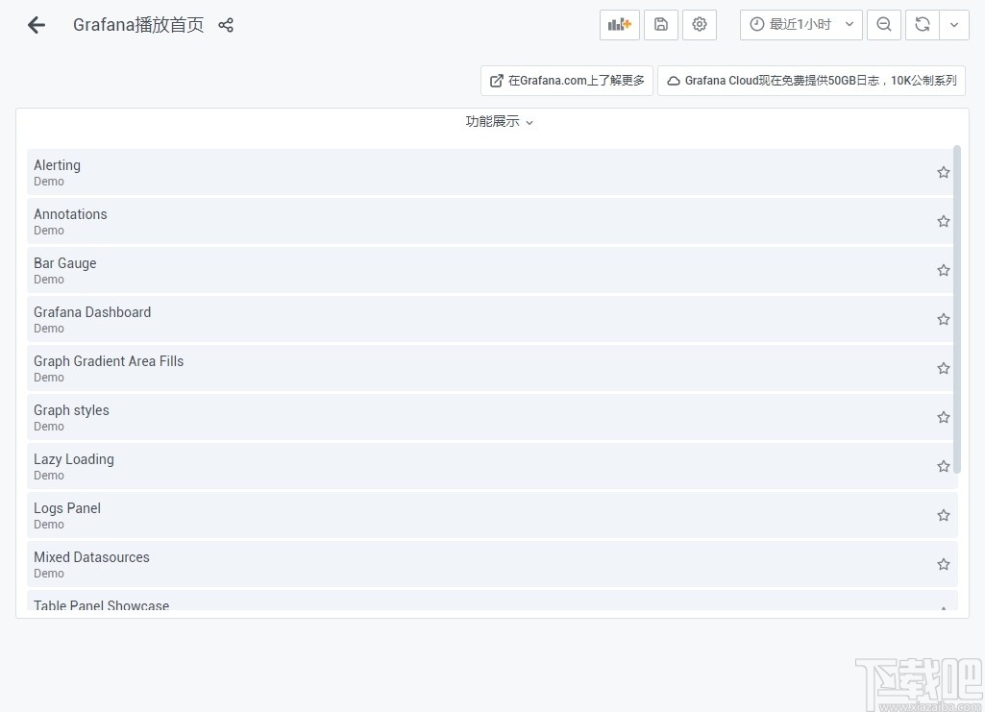985x712 pixels.
Task: Refresh the dashboard using the refresh icon
Action: [x=923, y=25]
